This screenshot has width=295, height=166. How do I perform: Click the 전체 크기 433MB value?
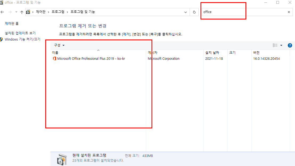[147, 156]
